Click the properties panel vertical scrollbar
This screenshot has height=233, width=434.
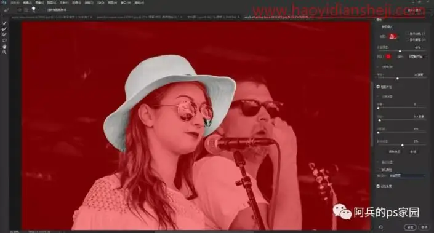372,114
